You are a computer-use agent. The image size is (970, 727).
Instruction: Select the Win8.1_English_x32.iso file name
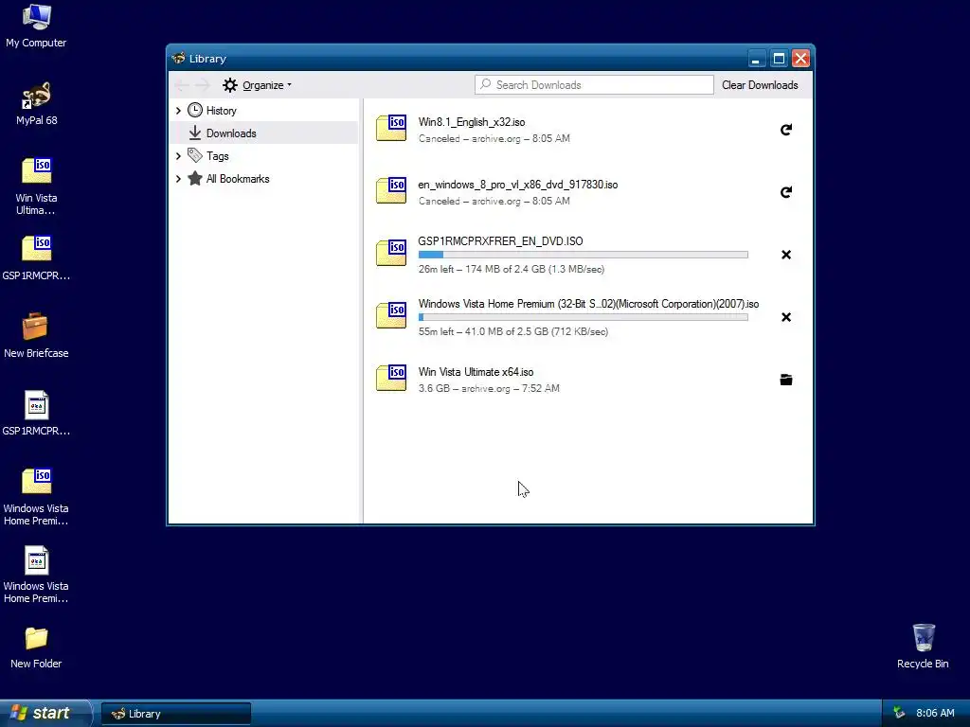coord(472,122)
